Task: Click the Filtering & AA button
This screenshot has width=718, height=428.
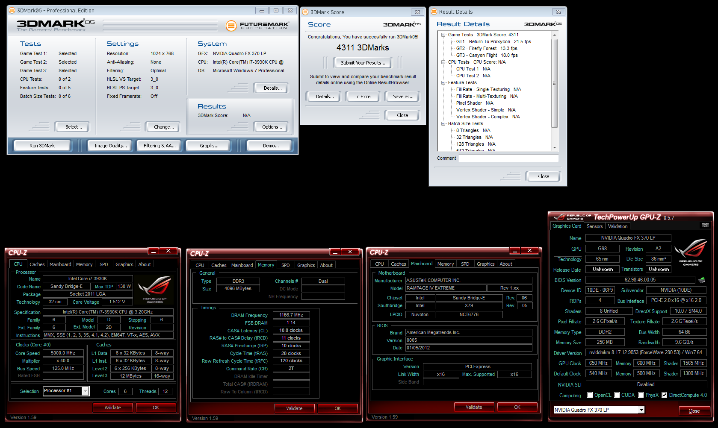Action: tap(160, 146)
